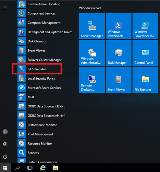Viewport: 160px width, 172px height.
Task: Click the Windows Start button
Action: click(x=5, y=168)
